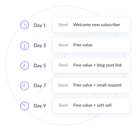
Task: Click Send in the small request row
Action: pyautogui.click(x=63, y=85)
